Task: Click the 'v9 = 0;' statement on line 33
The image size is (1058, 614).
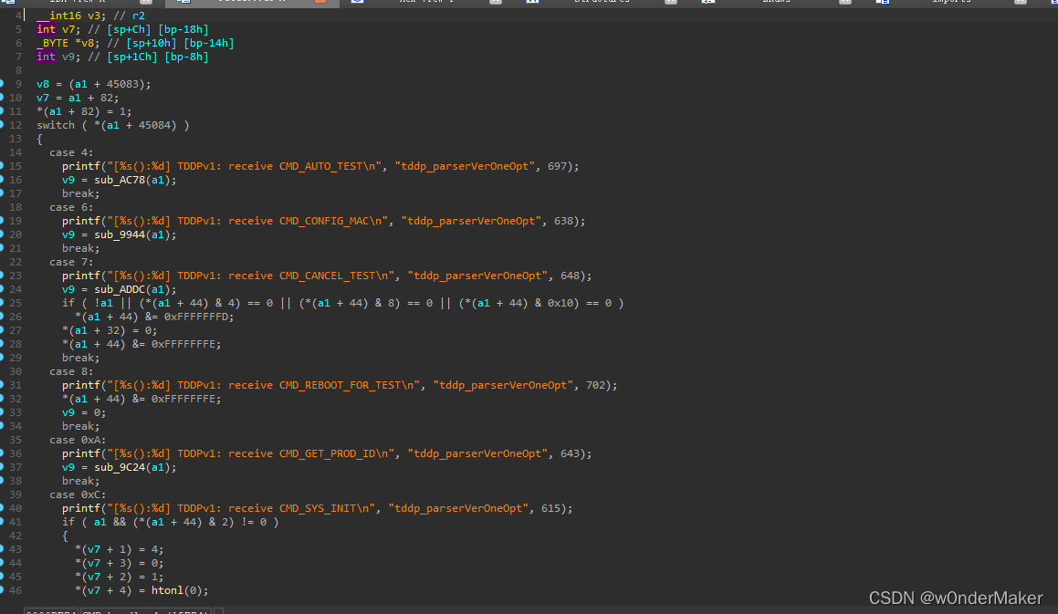Action: [x=84, y=412]
